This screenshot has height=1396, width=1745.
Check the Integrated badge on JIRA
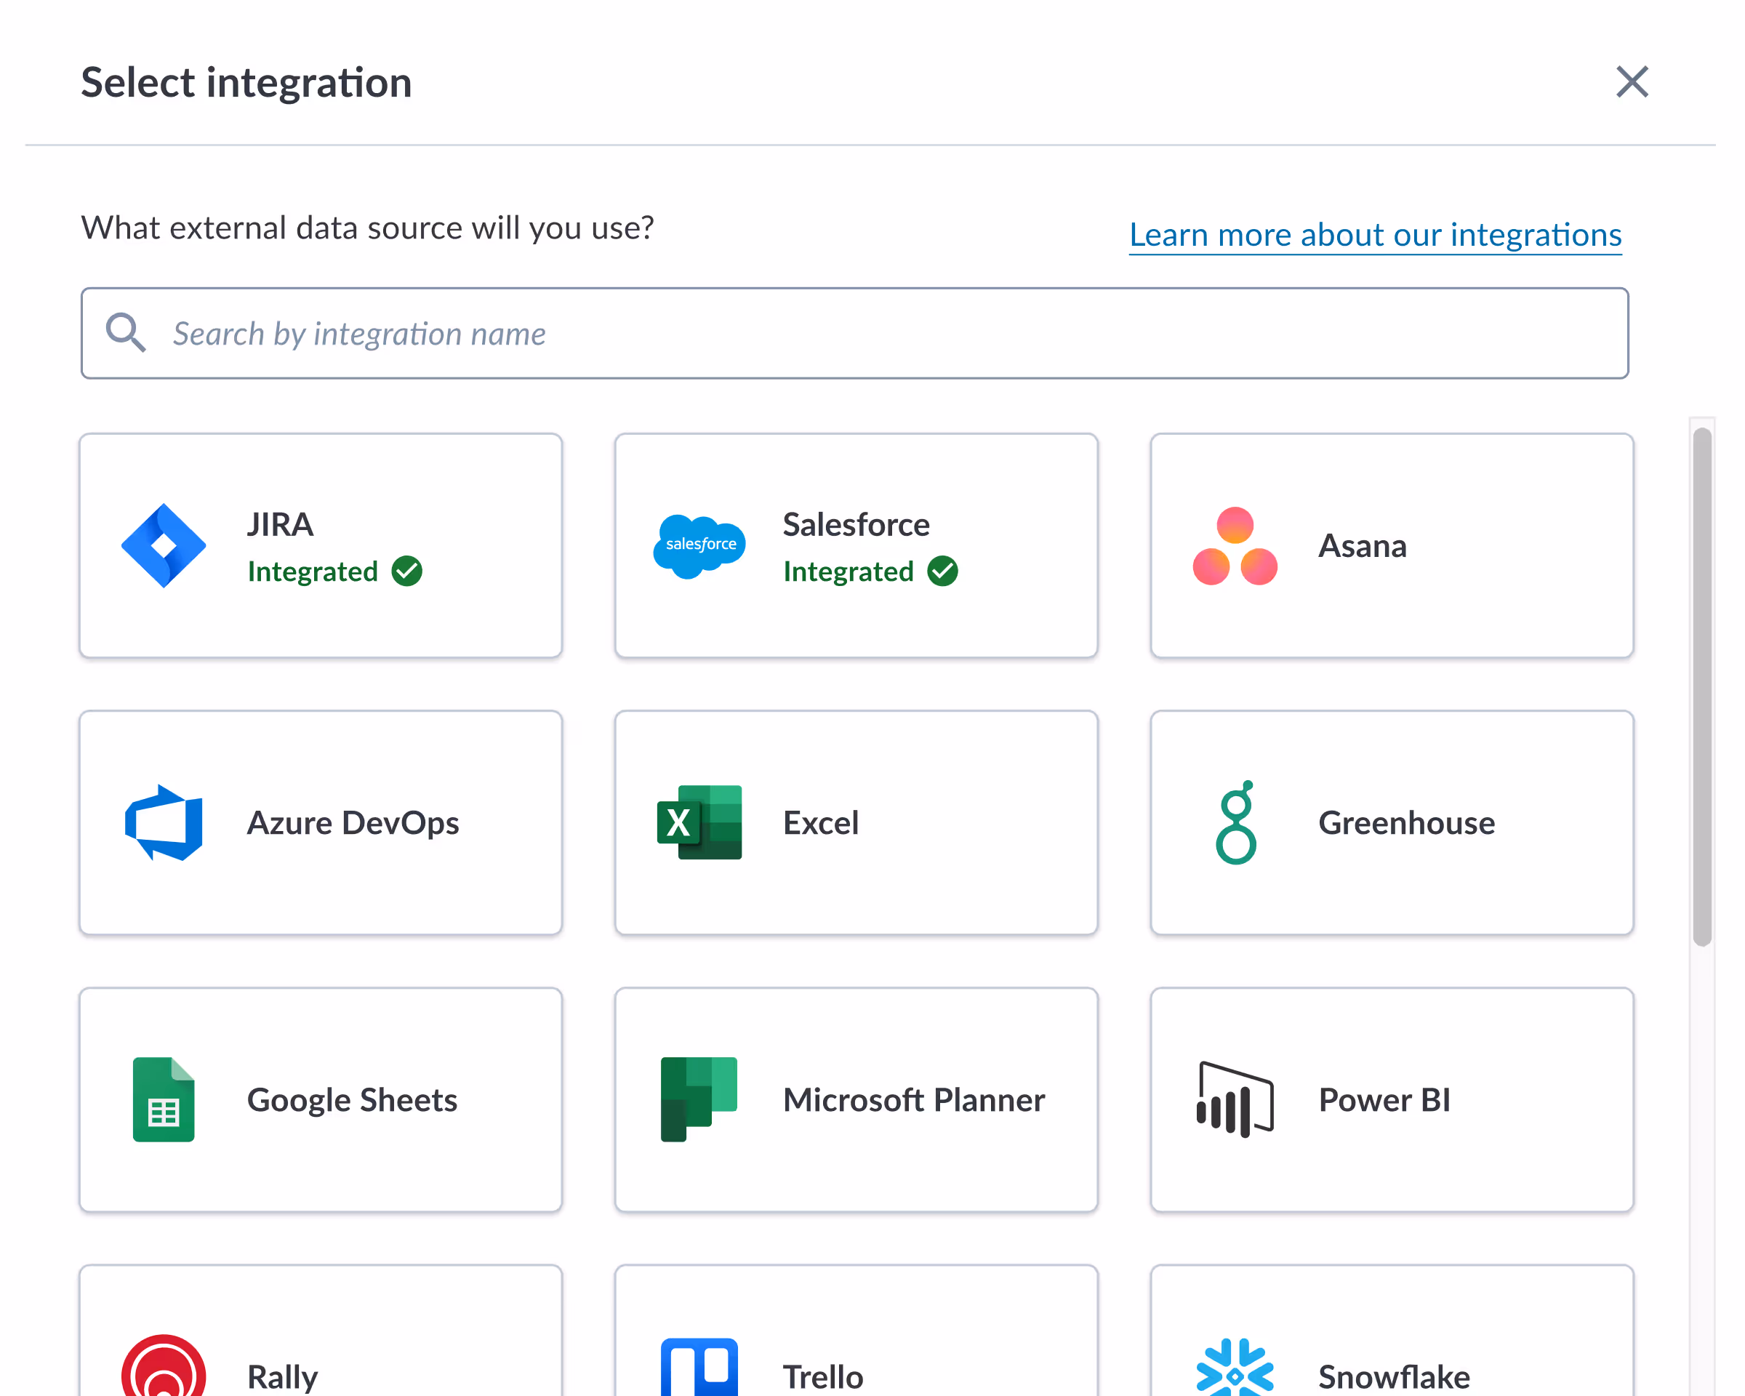tap(335, 571)
